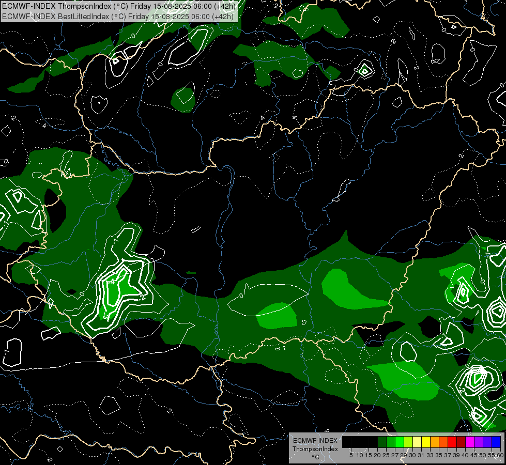Click legend tick label 25
Screen dimensions: 506x465
(x=386, y=455)
